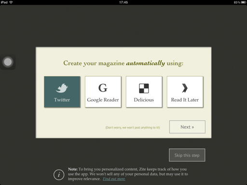Tap the AssistiveTouch floating button
The width and height of the screenshot is (247, 185).
8,62
